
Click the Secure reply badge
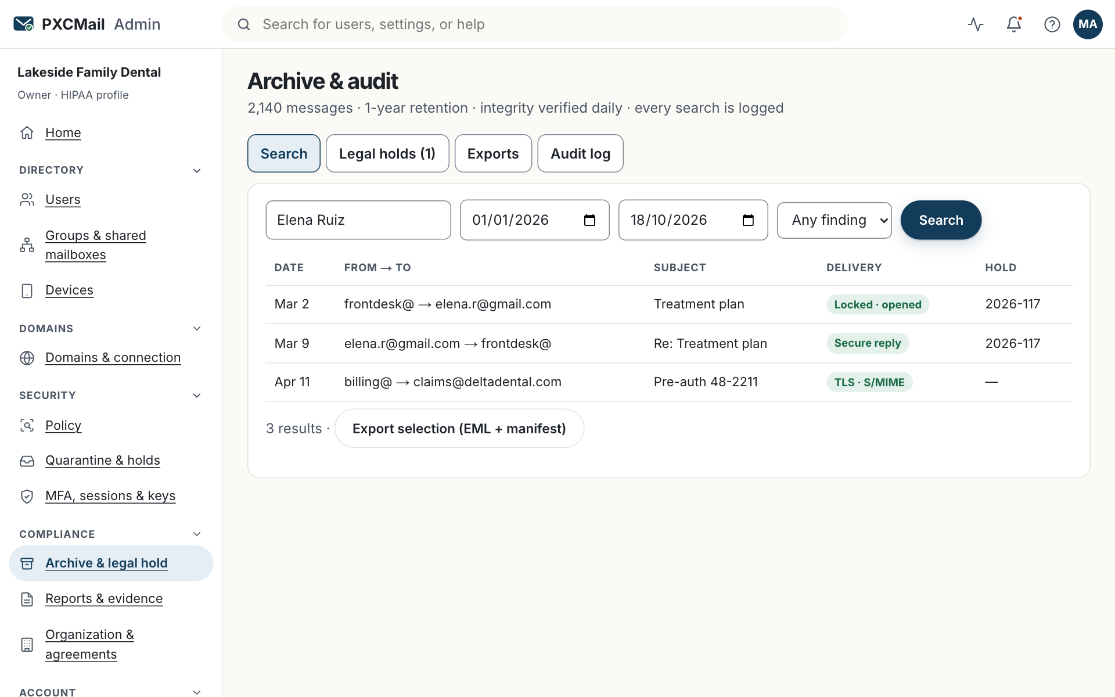point(868,343)
